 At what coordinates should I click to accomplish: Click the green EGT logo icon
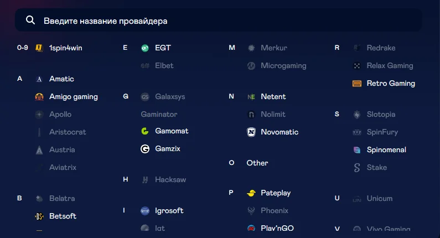click(x=145, y=48)
